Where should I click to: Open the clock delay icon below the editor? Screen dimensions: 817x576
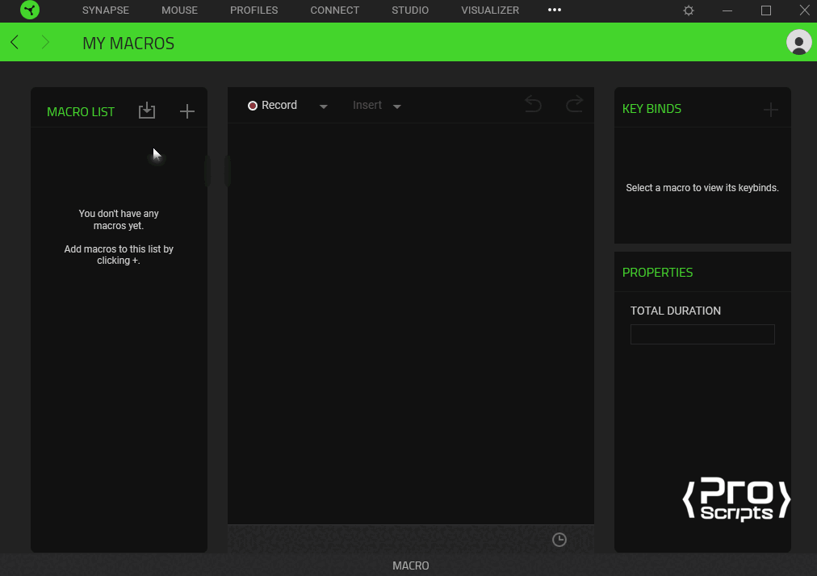pyautogui.click(x=559, y=540)
